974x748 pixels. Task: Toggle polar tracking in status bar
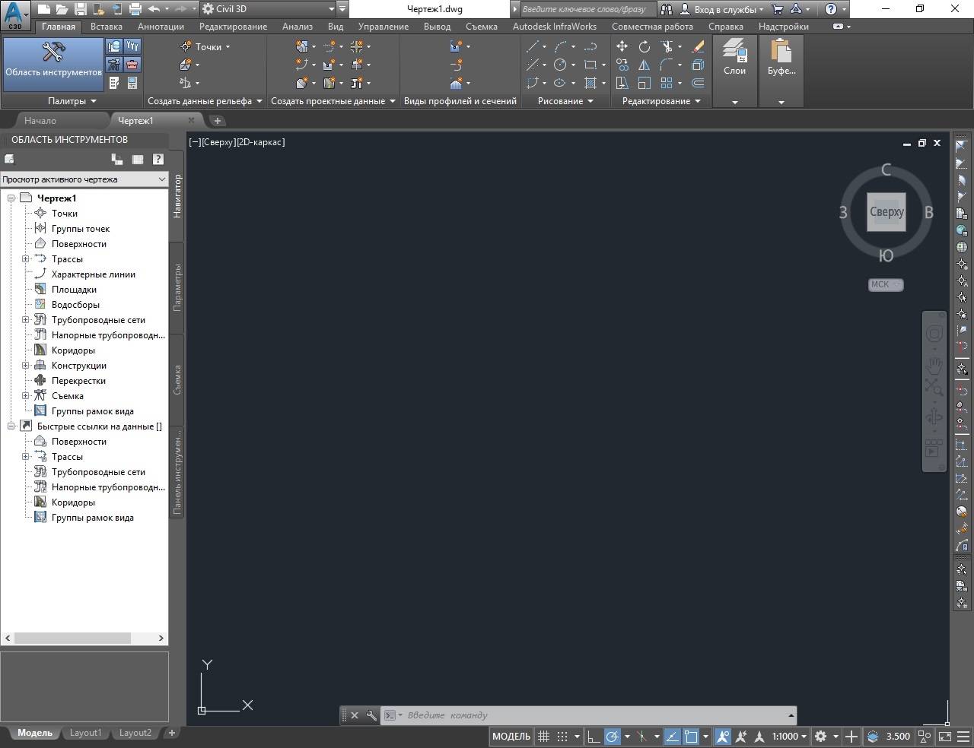click(x=613, y=736)
